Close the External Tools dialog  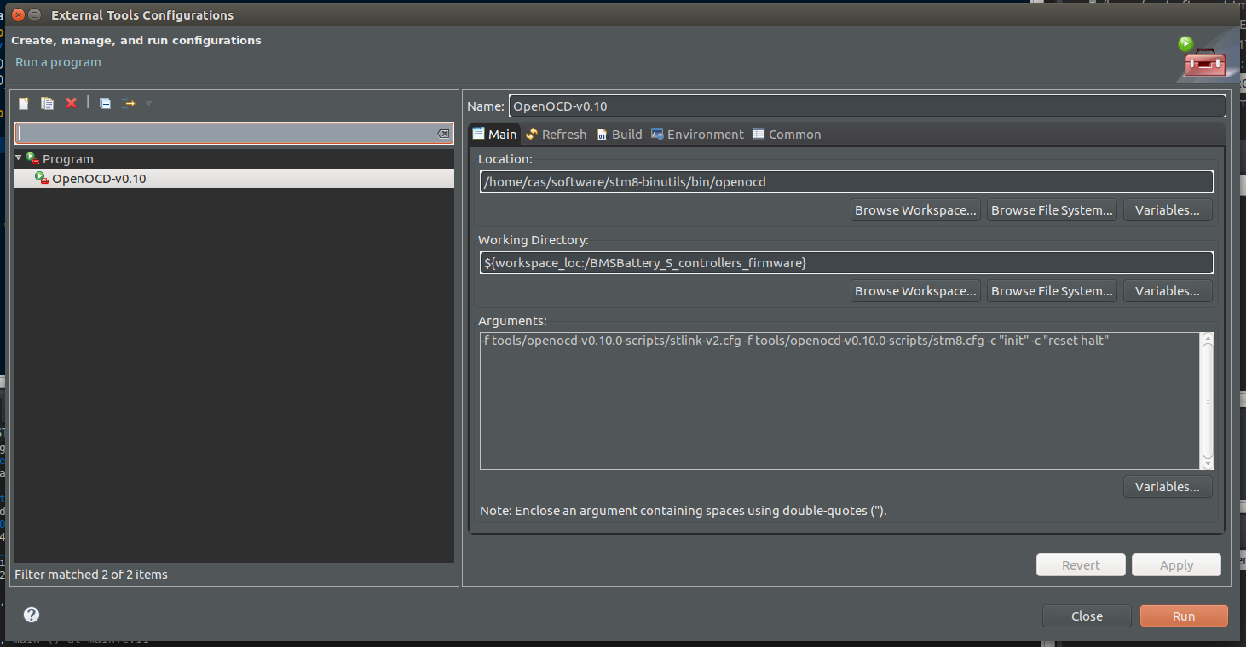[1087, 616]
